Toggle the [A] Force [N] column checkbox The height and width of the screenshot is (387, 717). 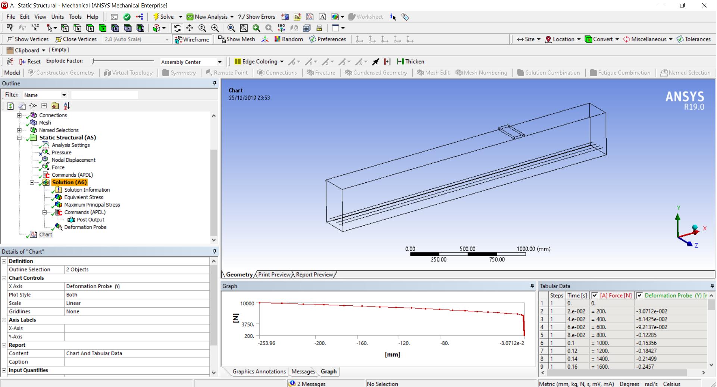pyautogui.click(x=595, y=295)
